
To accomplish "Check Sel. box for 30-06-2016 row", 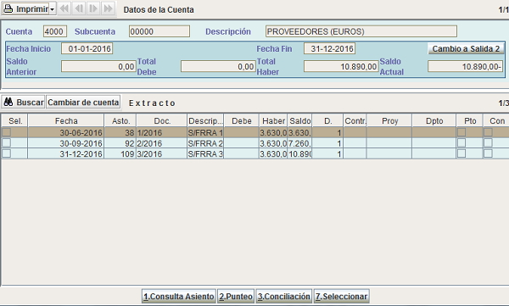I will pos(7,132).
